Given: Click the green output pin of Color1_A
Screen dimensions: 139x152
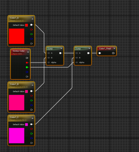Looking at the screenshot, I should click(x=31, y=34).
